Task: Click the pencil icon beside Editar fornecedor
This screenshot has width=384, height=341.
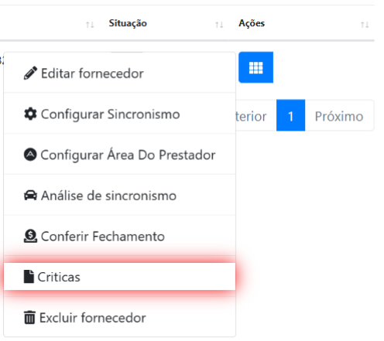Action: pyautogui.click(x=30, y=73)
